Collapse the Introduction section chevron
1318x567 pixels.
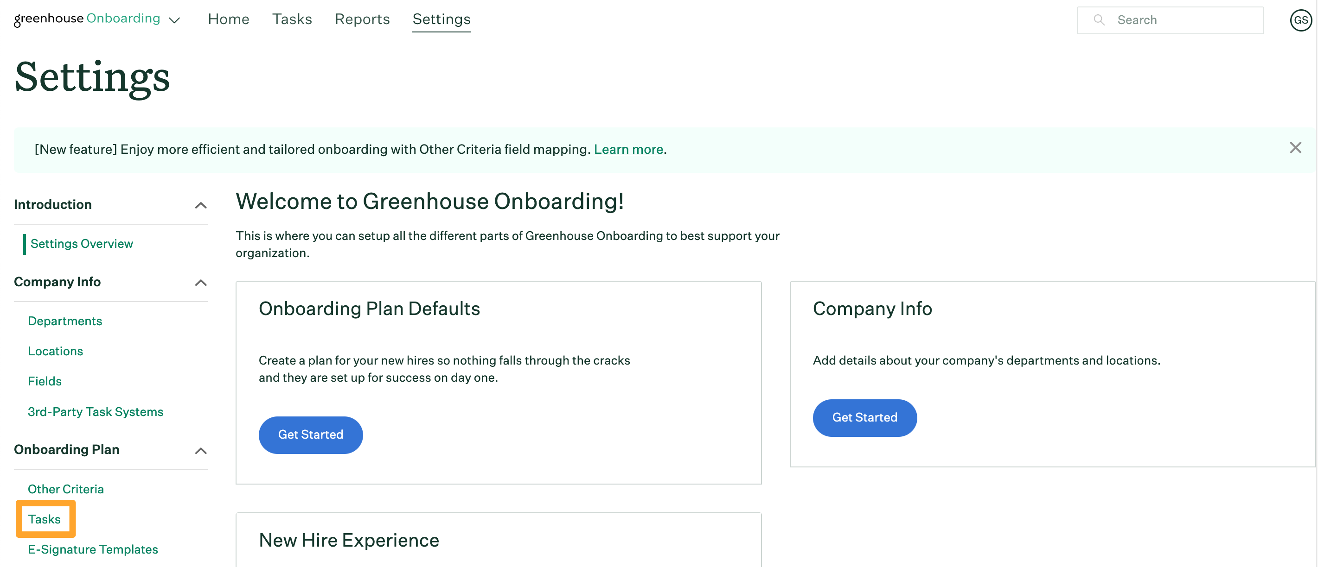[x=200, y=205]
